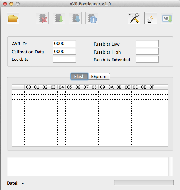This screenshot has width=180, height=190.
Task: Click the 07 column header
Action: (86, 87)
